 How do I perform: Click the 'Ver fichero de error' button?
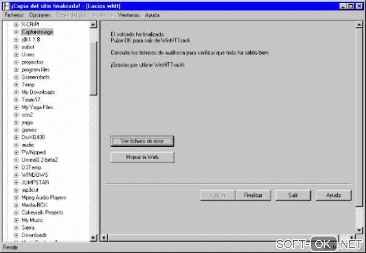[142, 141]
